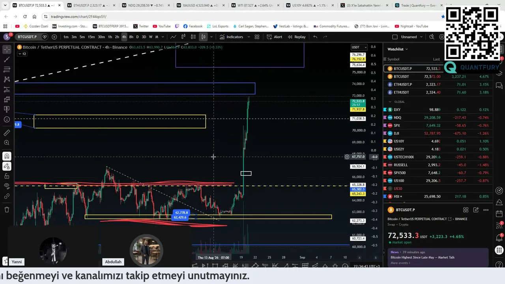The width and height of the screenshot is (505, 284).
Task: Undo the last chart action
Action: click(315, 37)
